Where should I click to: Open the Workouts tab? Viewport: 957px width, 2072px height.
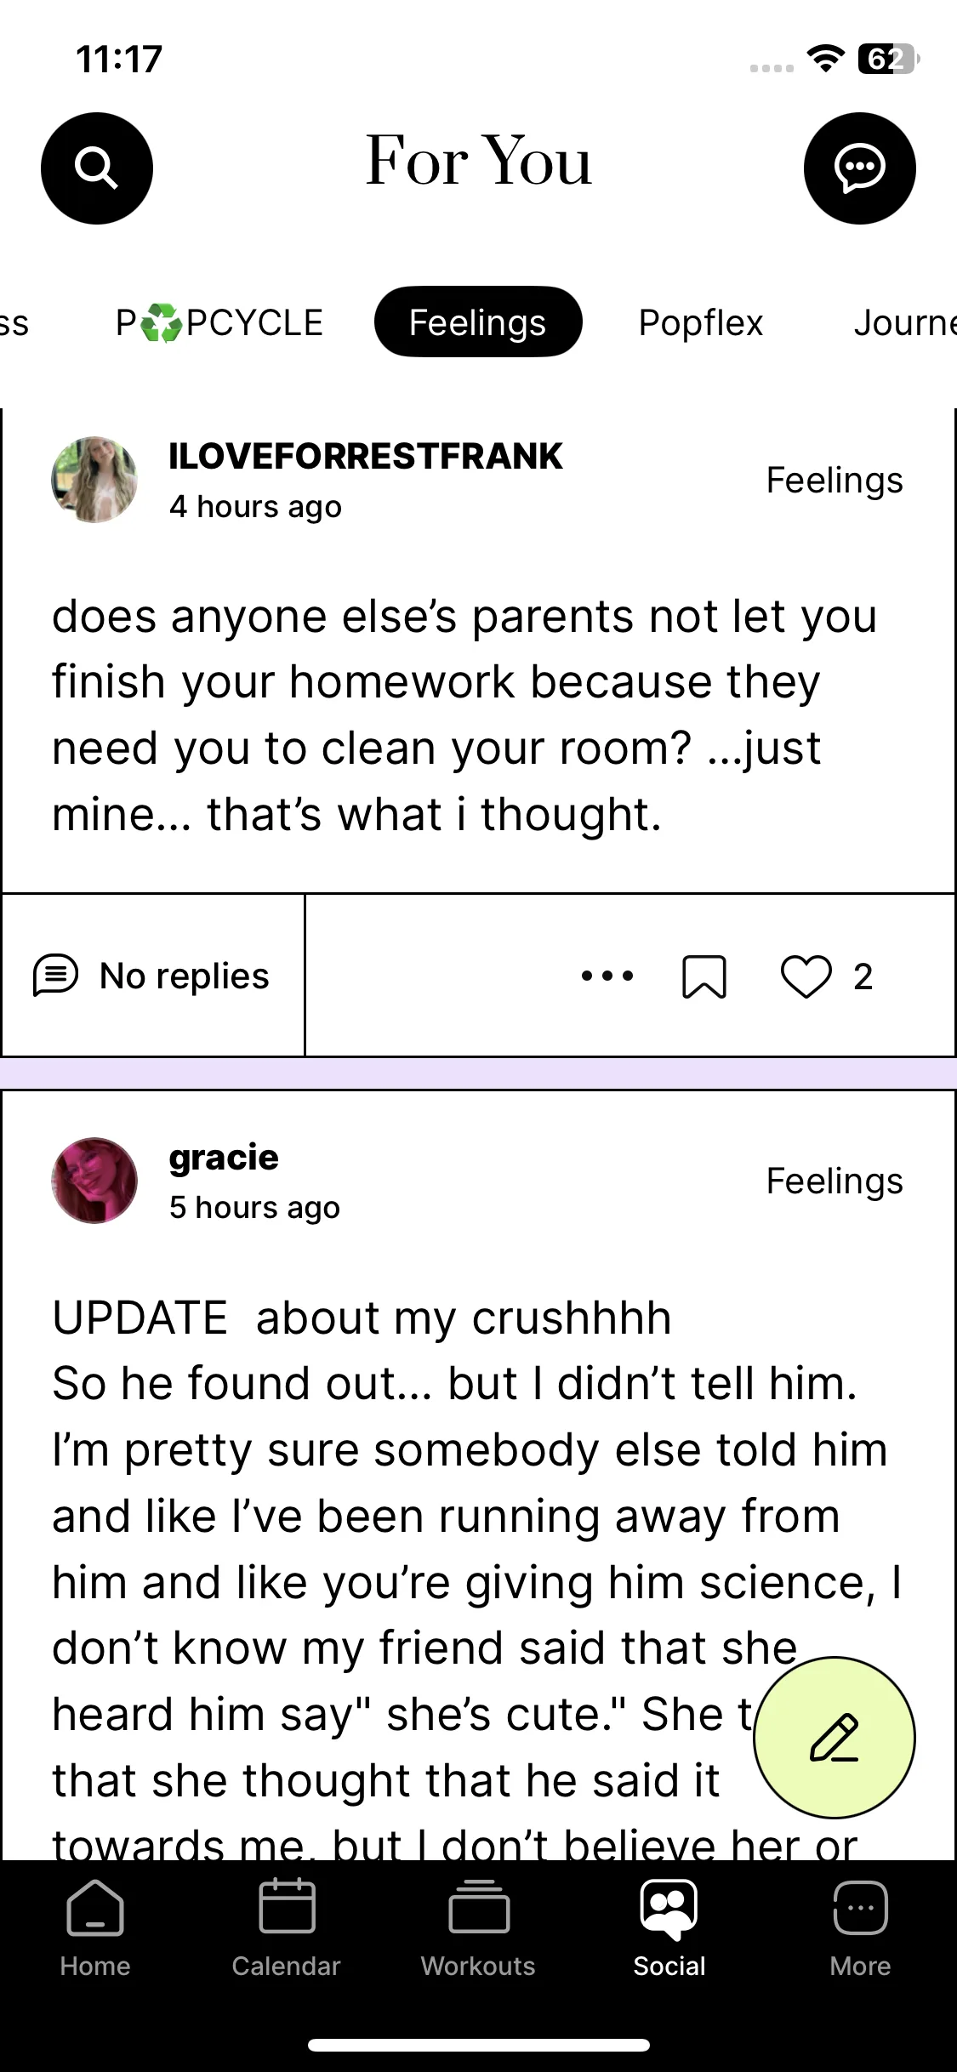[478, 1928]
